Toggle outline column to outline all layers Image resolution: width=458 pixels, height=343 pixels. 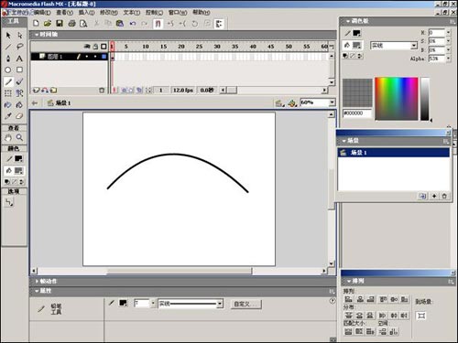[104, 47]
